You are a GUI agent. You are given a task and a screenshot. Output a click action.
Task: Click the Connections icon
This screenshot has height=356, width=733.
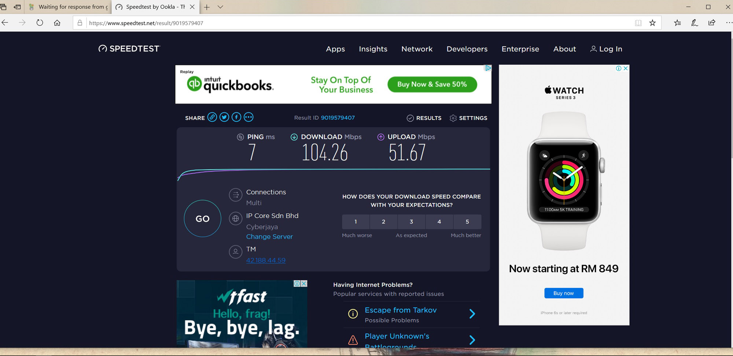(236, 195)
